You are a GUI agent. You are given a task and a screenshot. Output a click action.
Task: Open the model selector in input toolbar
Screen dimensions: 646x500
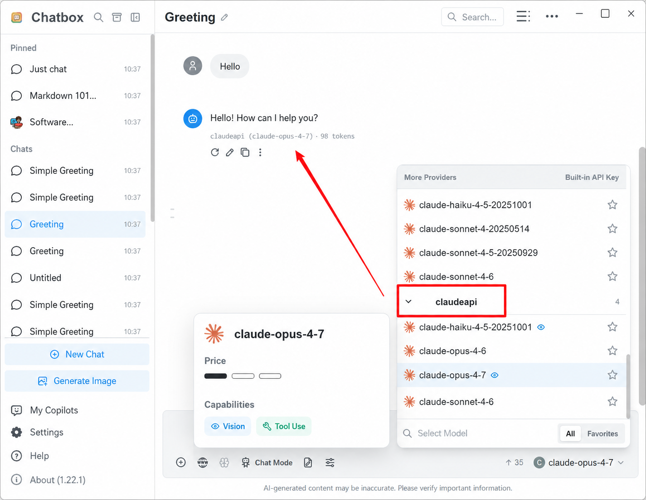[x=579, y=462]
